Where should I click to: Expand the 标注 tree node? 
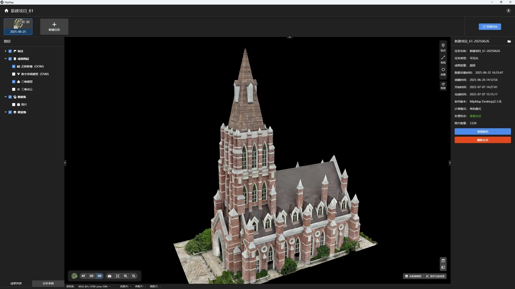(x=6, y=51)
